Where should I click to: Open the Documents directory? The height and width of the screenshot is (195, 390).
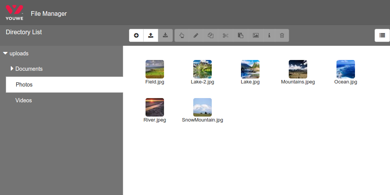tap(29, 69)
